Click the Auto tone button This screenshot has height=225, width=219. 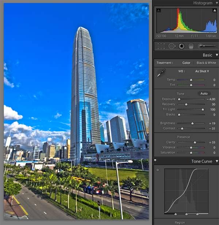tap(204, 93)
